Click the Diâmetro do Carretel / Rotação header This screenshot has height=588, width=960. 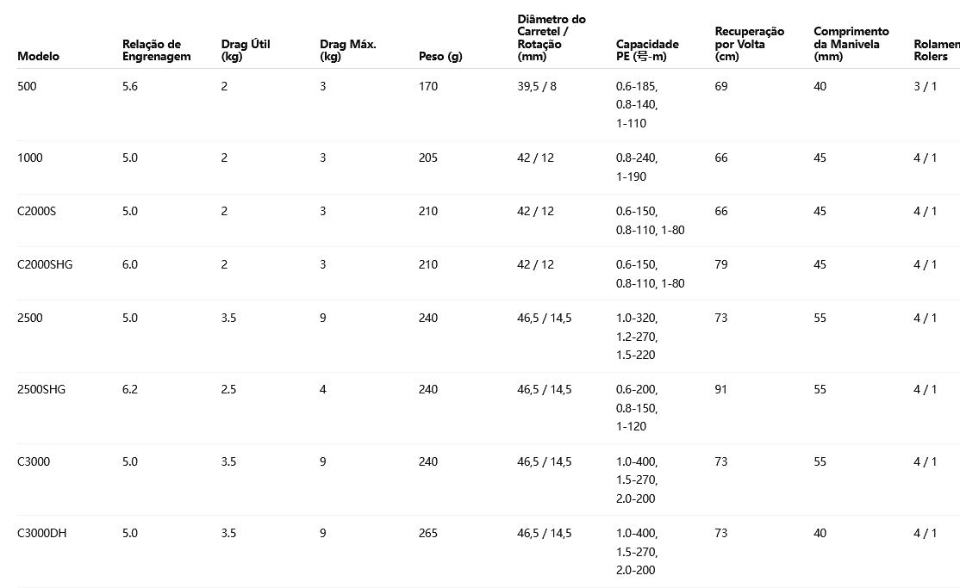pyautogui.click(x=552, y=38)
